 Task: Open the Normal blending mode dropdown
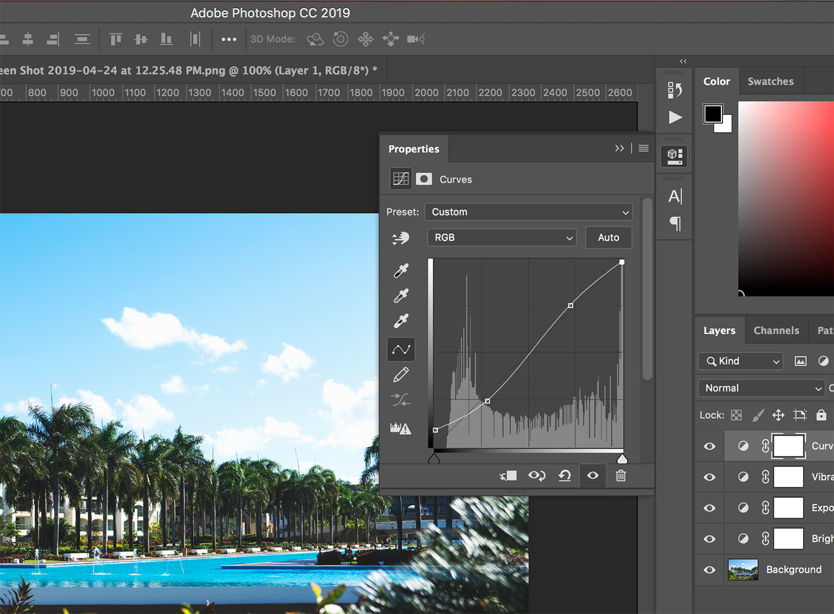[x=761, y=387]
